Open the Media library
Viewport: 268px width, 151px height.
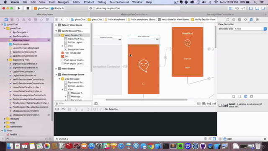[251, 96]
